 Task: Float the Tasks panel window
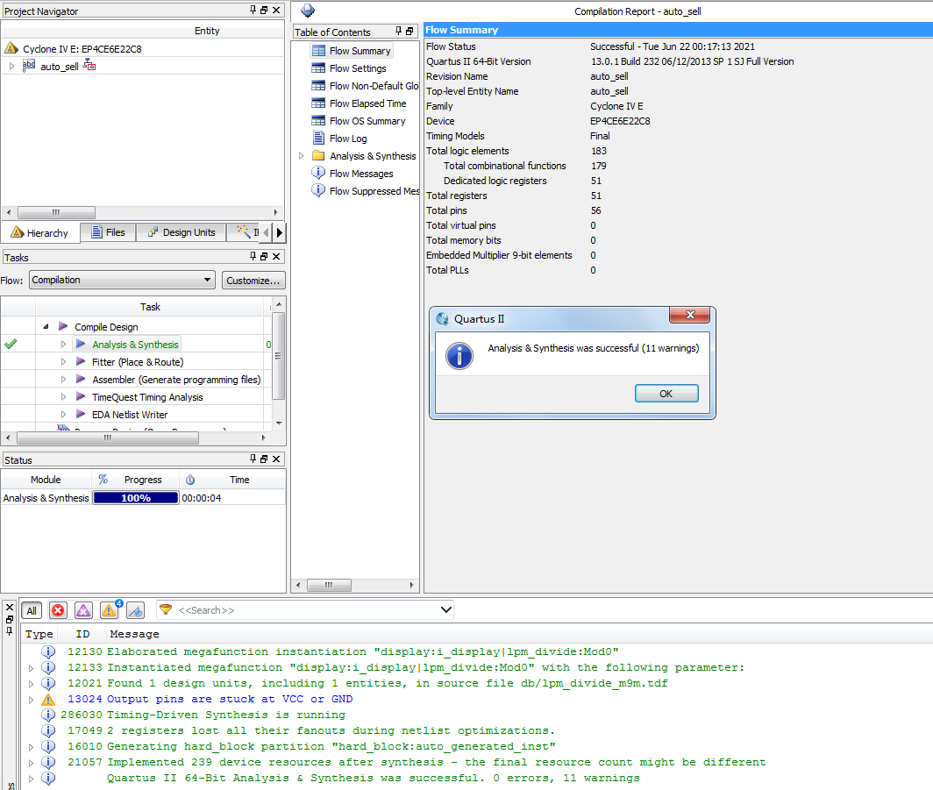point(264,256)
